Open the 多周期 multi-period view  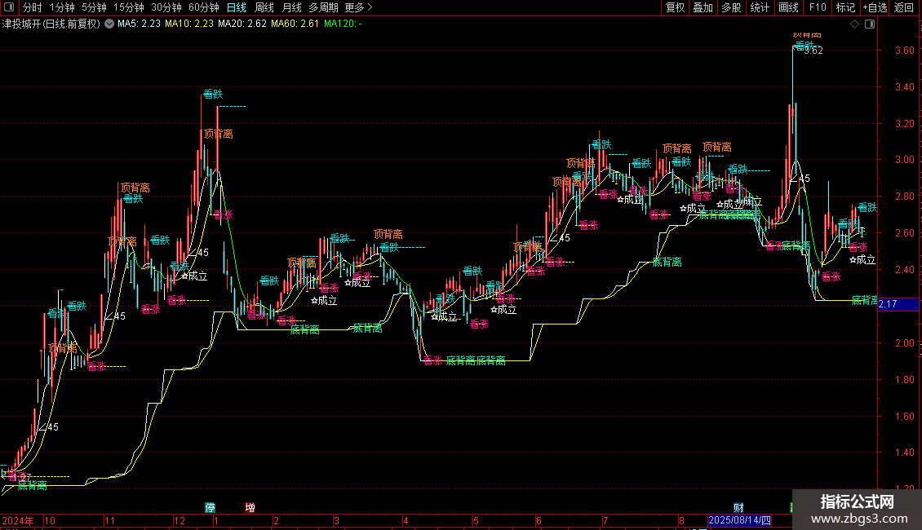[323, 7]
